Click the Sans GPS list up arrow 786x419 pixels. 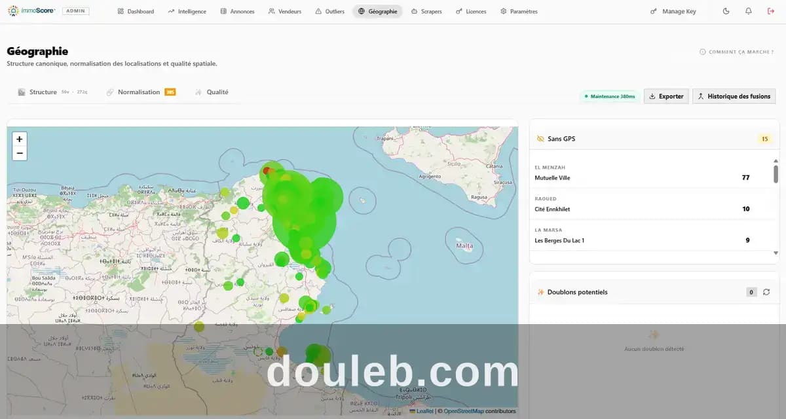tap(776, 160)
